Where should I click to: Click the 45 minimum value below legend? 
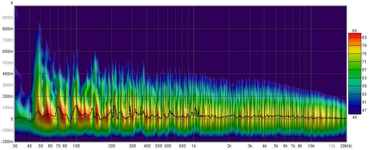pos(355,117)
